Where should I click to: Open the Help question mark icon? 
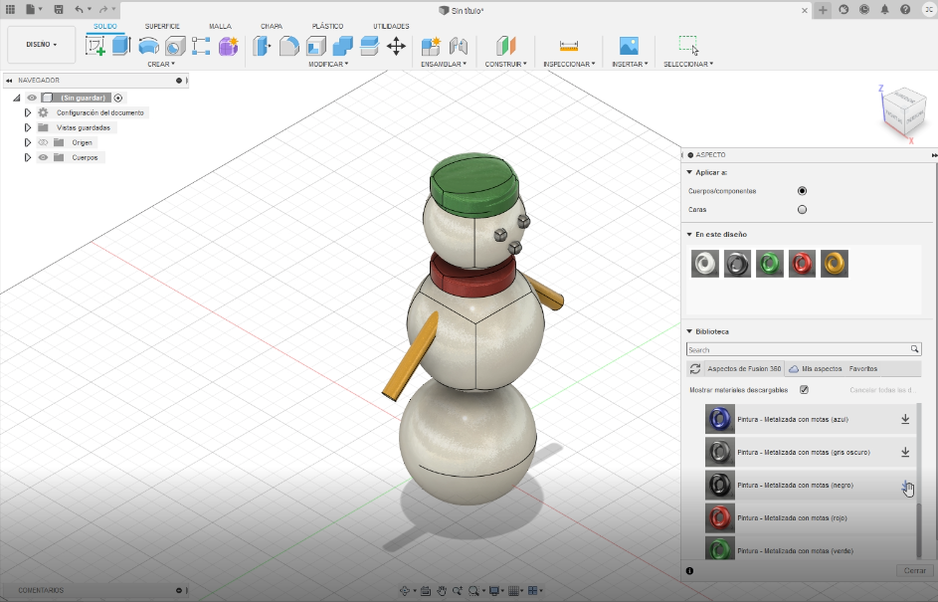pos(905,10)
